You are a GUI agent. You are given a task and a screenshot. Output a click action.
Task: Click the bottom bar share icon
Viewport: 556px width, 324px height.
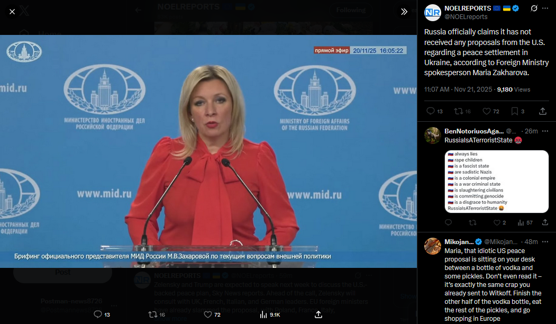pyautogui.click(x=318, y=314)
